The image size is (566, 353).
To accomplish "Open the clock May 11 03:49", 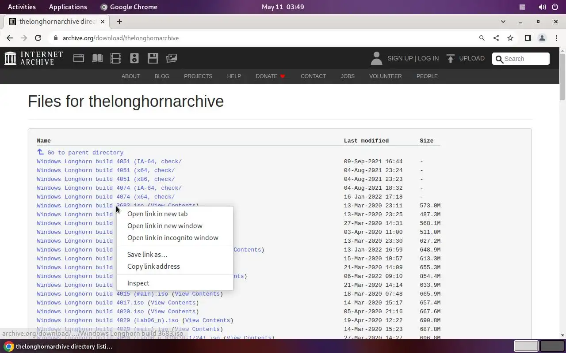I will [283, 7].
